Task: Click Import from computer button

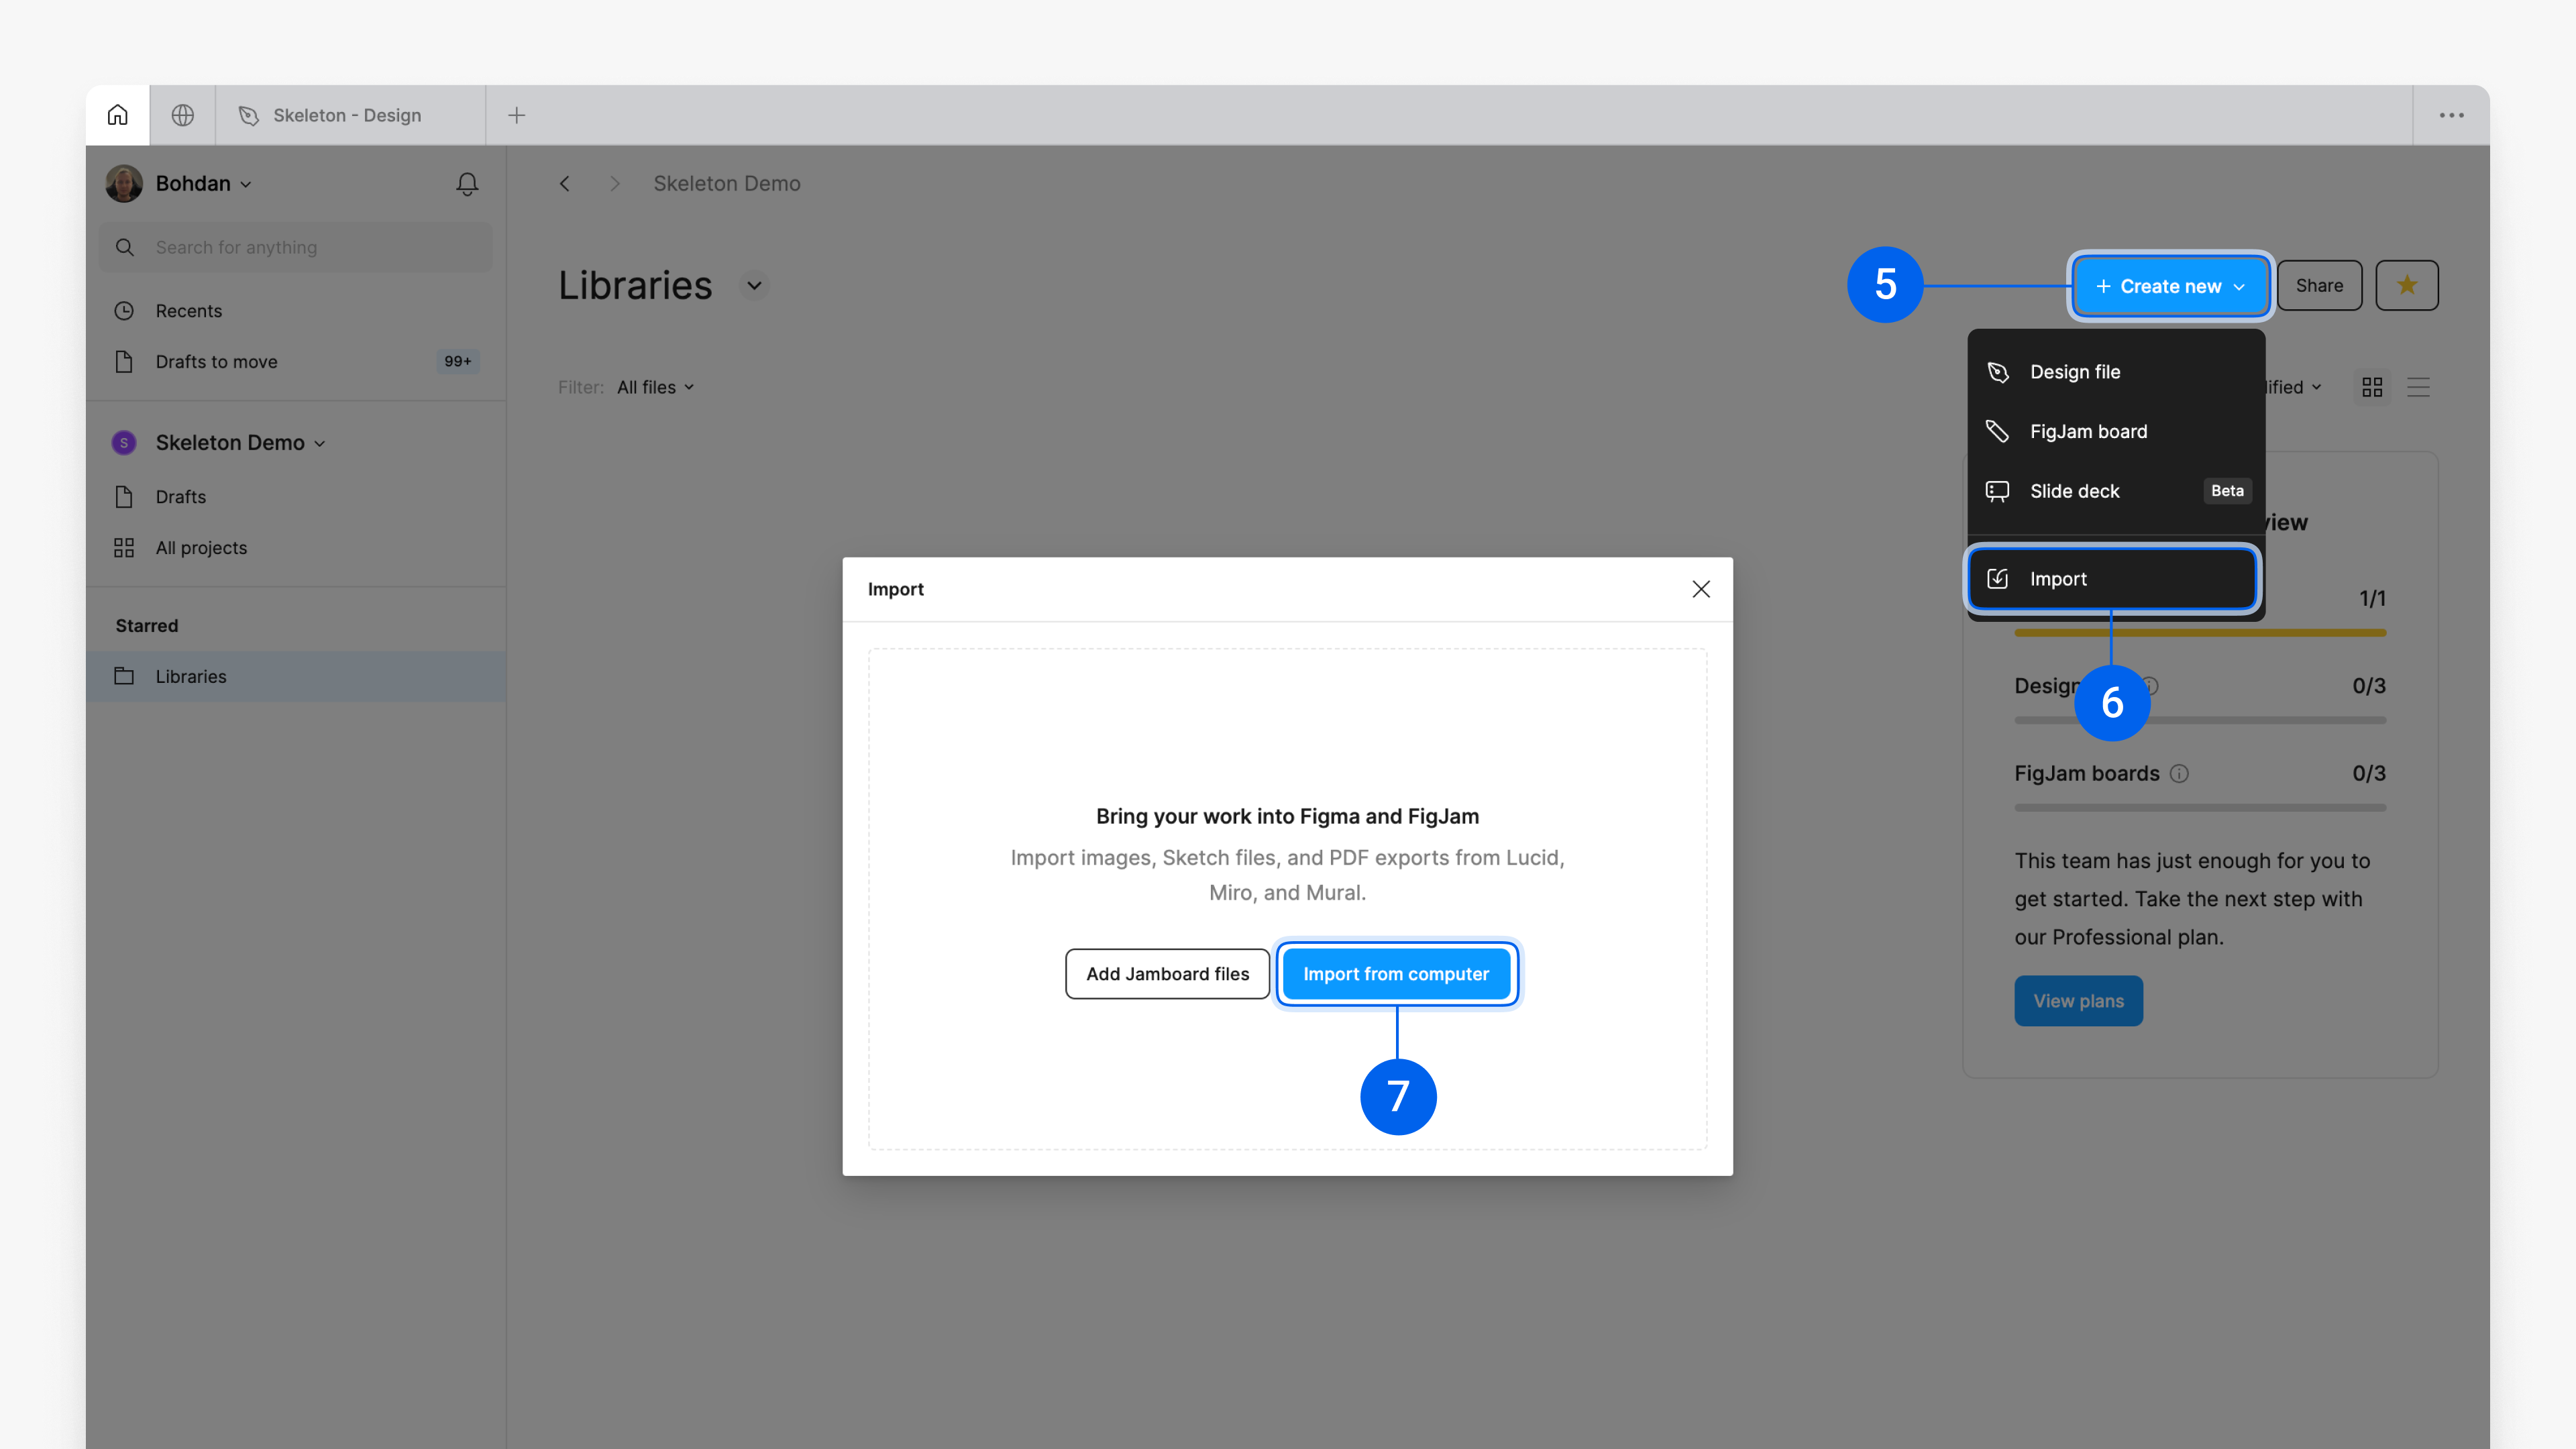Action: (1396, 974)
